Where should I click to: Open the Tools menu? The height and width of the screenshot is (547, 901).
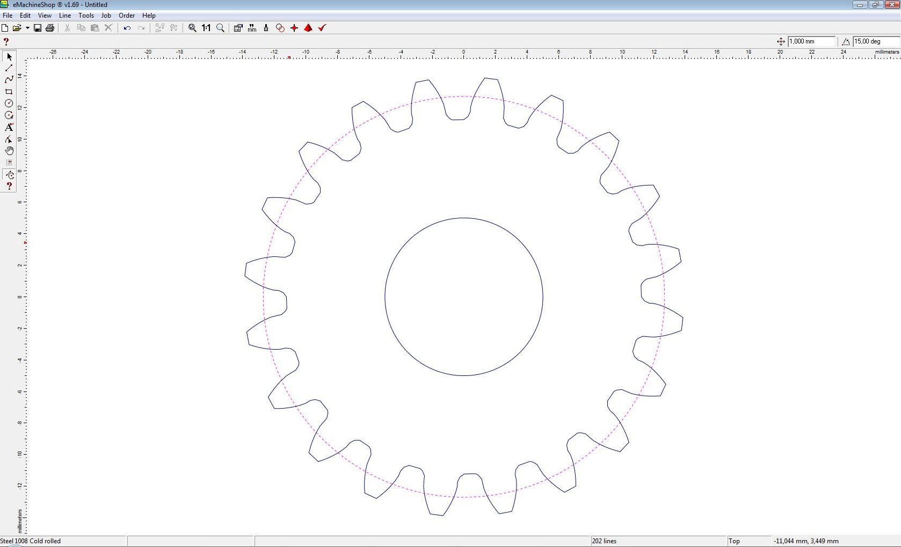[x=86, y=16]
